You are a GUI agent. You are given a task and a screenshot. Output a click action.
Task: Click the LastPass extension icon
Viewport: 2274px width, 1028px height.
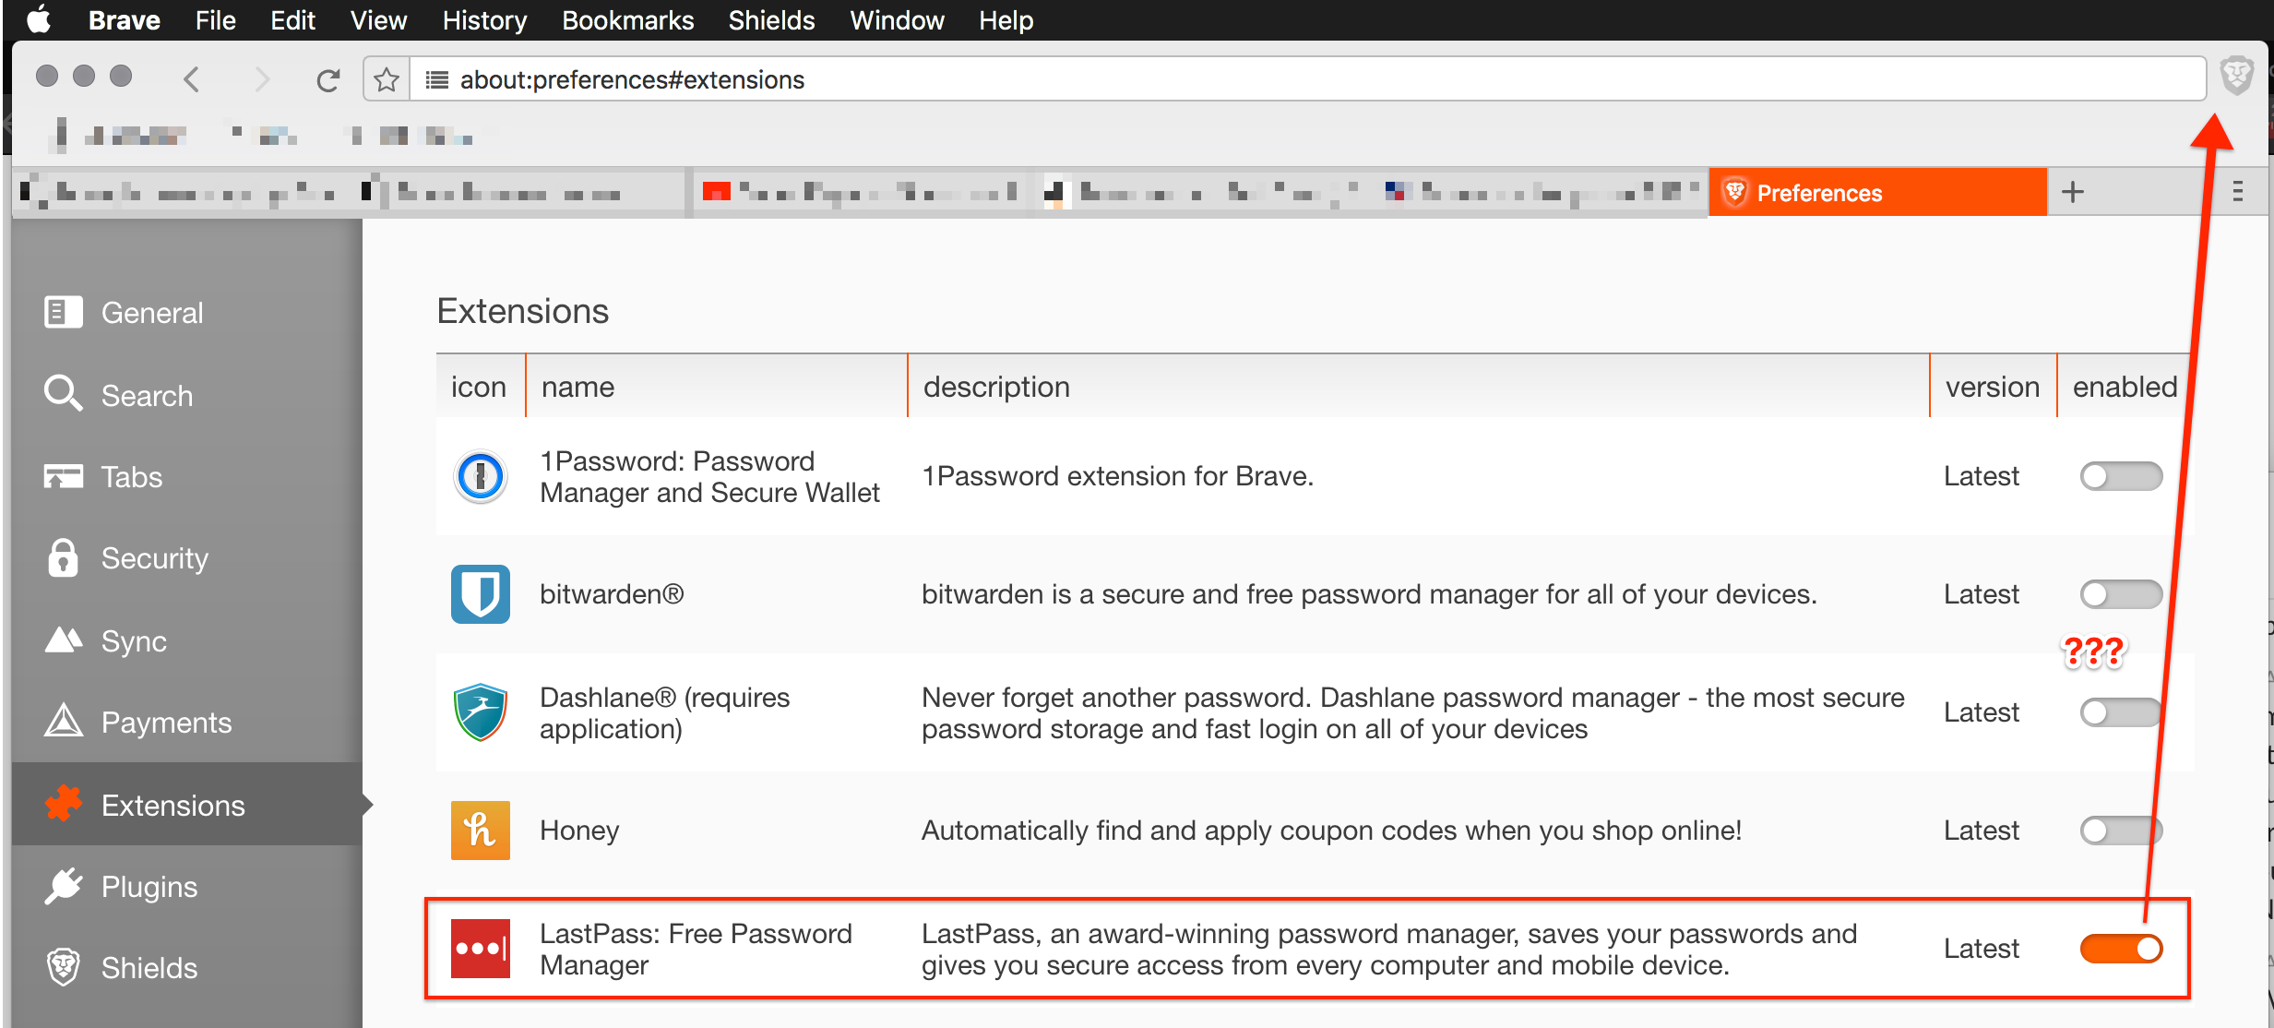(480, 948)
